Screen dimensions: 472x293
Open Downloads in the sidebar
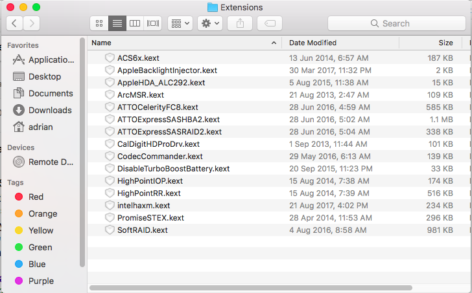[50, 110]
